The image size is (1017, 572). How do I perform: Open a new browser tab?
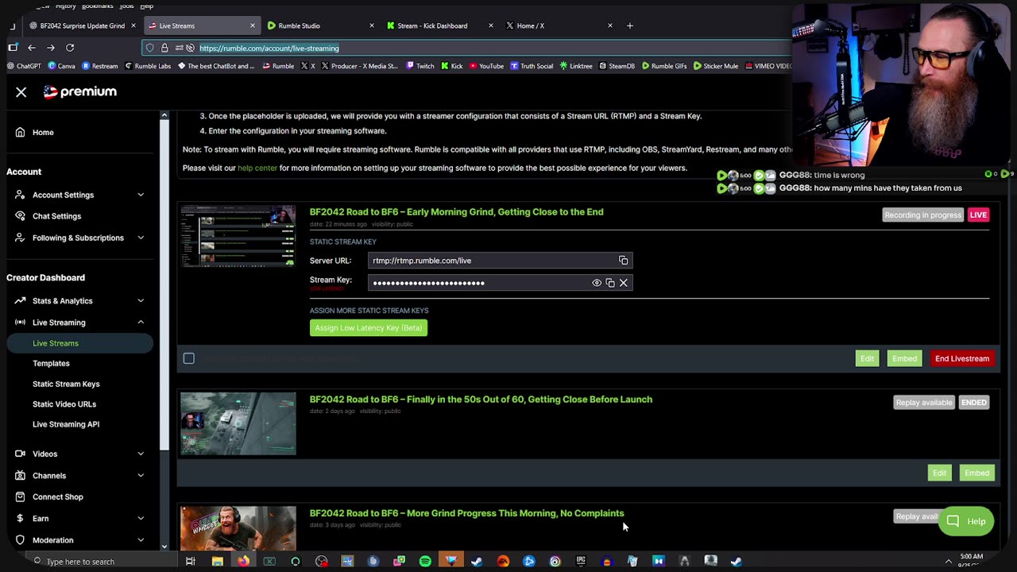630,25
